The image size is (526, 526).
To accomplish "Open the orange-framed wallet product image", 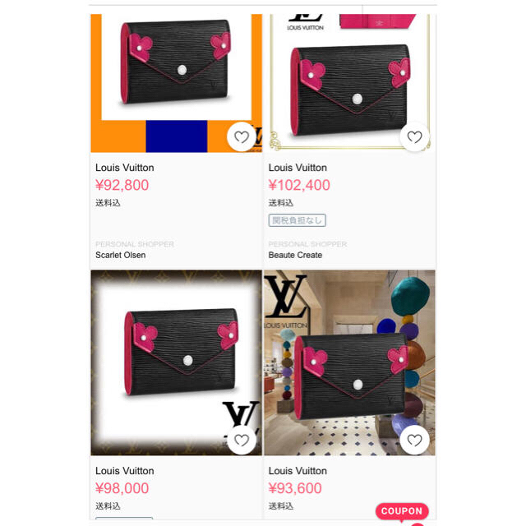I will [x=177, y=83].
